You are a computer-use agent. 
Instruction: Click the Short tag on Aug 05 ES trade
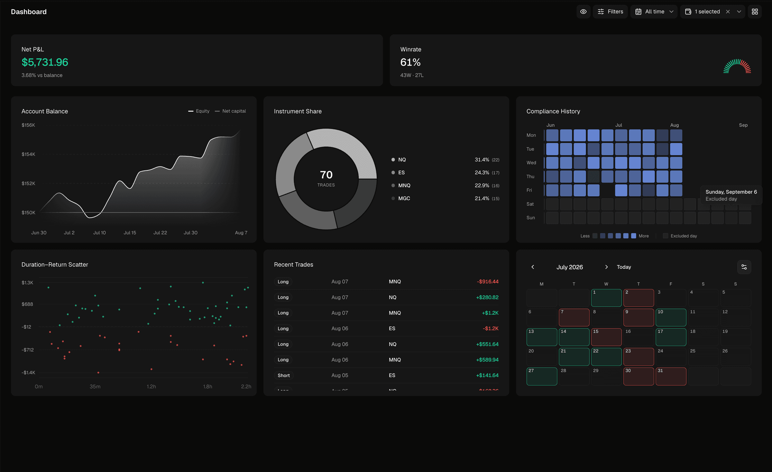pos(284,375)
